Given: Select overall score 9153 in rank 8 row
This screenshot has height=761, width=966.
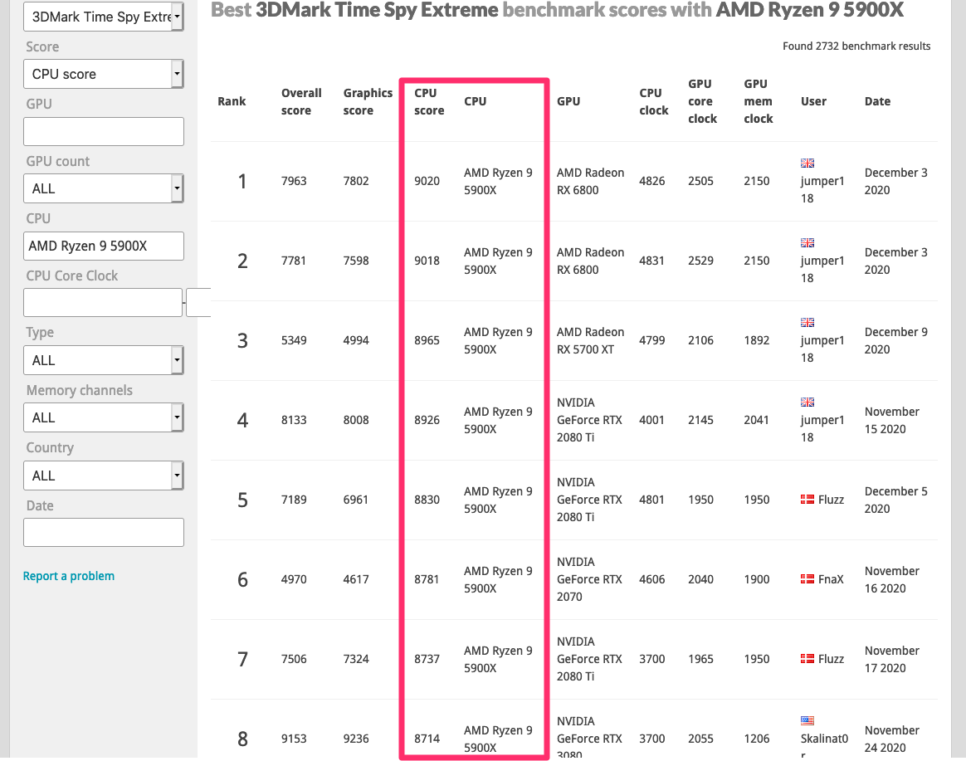Looking at the screenshot, I should [x=294, y=739].
